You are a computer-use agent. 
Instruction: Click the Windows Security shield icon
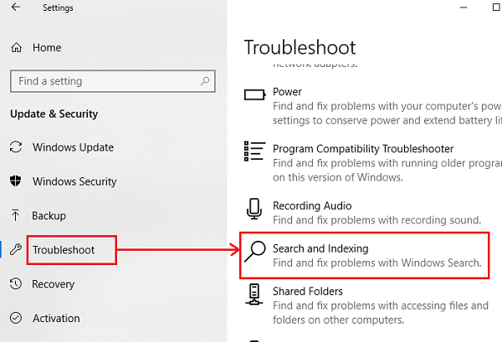pos(16,181)
